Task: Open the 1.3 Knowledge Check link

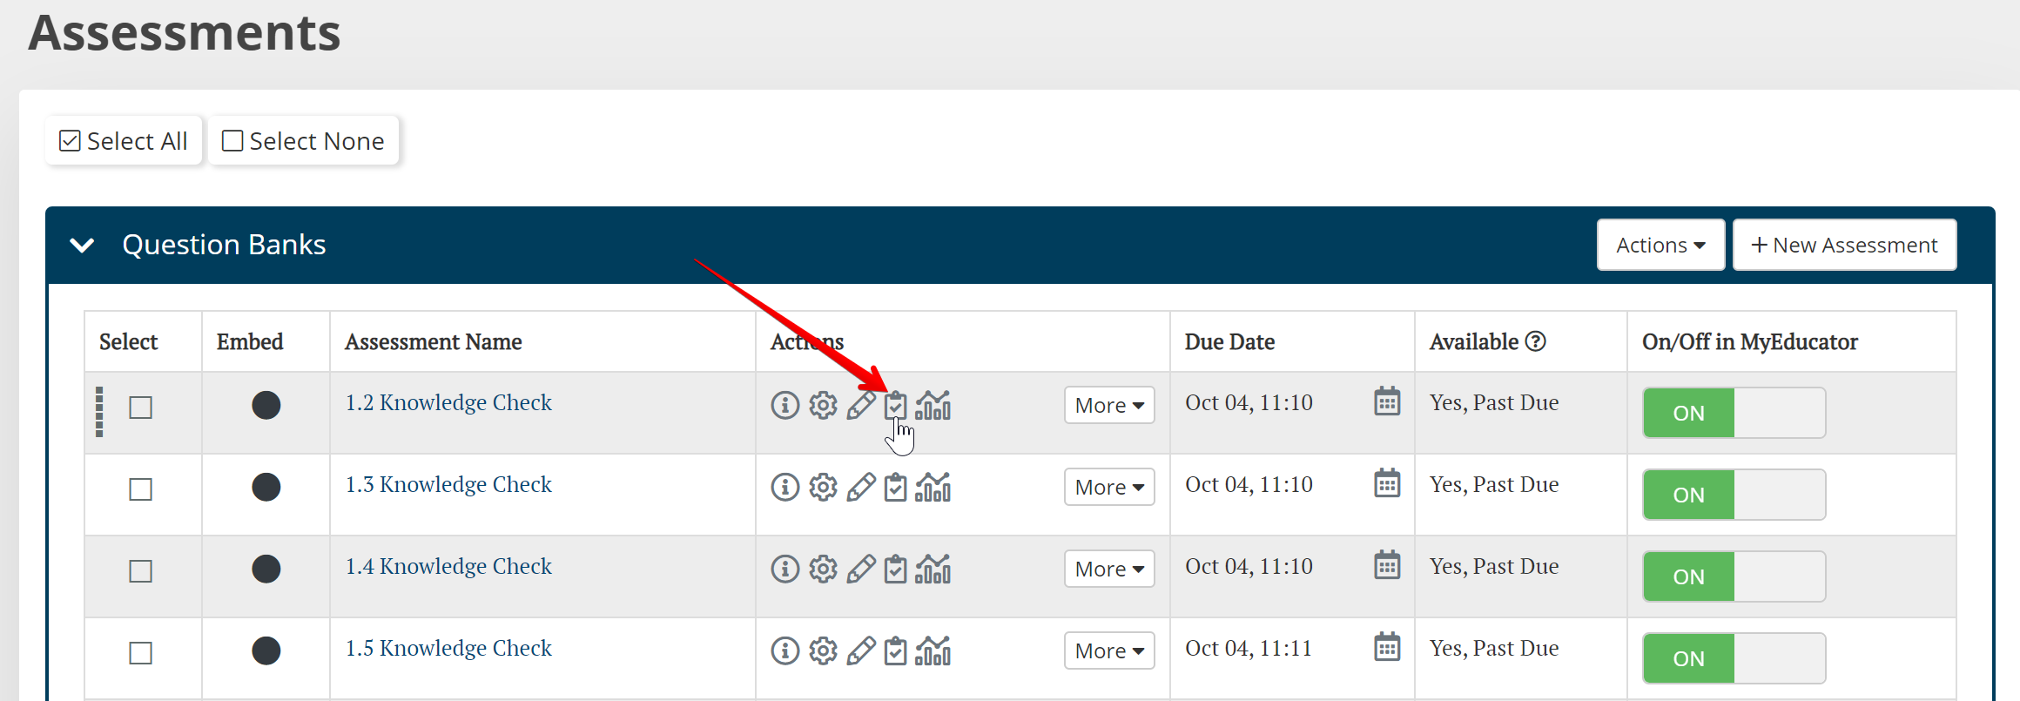Action: click(x=448, y=484)
